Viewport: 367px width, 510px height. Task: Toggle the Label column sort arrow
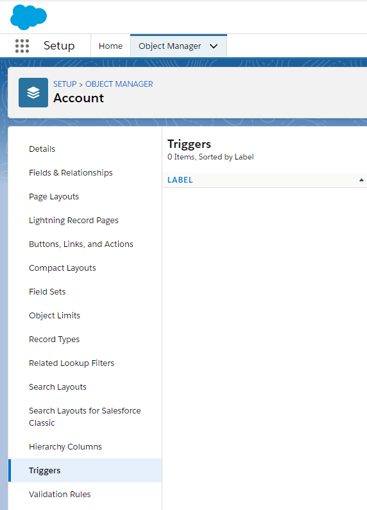point(361,180)
